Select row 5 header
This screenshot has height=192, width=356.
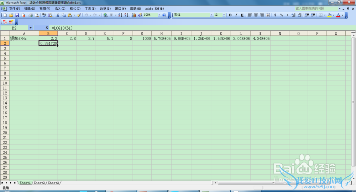coord(5,58)
